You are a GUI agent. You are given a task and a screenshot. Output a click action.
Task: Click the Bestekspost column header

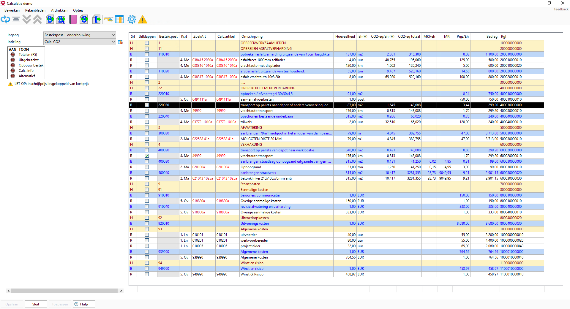[168, 37]
